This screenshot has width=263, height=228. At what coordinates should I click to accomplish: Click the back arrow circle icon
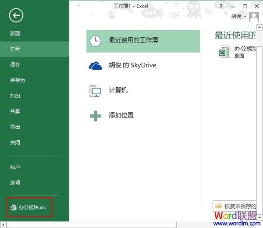(x=16, y=15)
